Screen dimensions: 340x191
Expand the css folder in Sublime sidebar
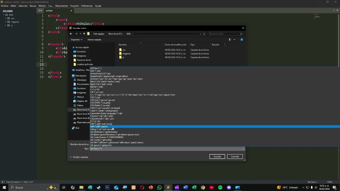tap(6, 18)
